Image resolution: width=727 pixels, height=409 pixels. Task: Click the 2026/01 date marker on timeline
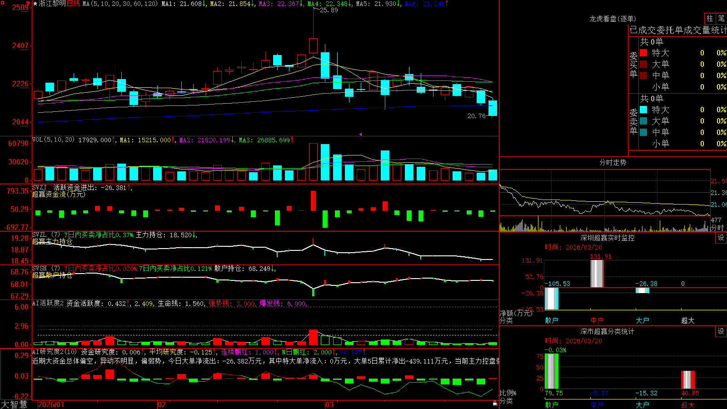click(x=51, y=404)
